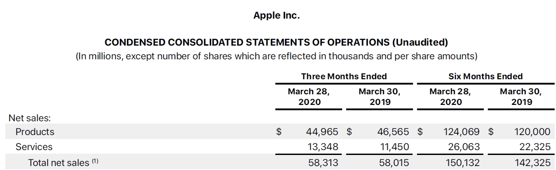Click the Products row label
This screenshot has height=170, width=556.
click(x=35, y=132)
